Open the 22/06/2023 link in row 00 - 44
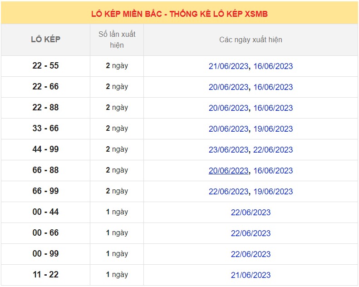Viewport: 359px width, 287px height. (x=251, y=213)
